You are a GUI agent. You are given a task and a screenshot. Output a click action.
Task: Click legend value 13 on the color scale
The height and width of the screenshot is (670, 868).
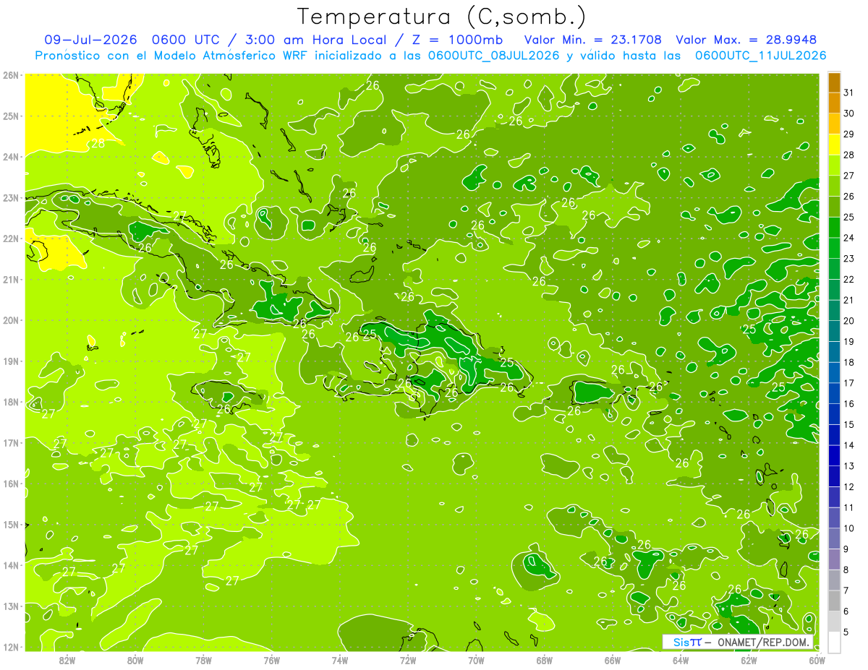(849, 465)
